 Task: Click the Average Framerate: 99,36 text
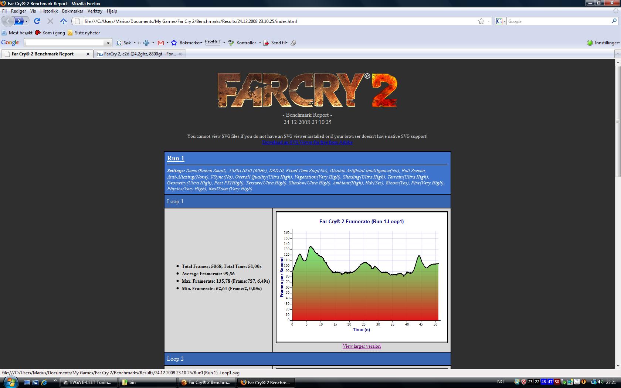point(208,274)
